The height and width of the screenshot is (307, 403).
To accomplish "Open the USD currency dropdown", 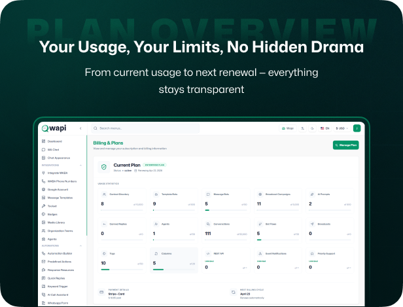I will (342, 128).
